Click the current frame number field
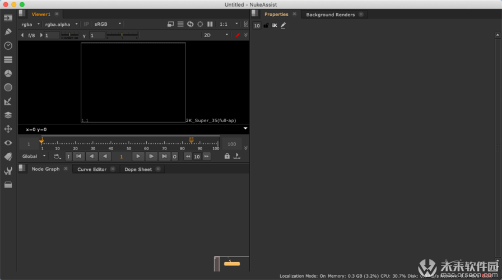This screenshot has height=280, width=502. (x=122, y=156)
